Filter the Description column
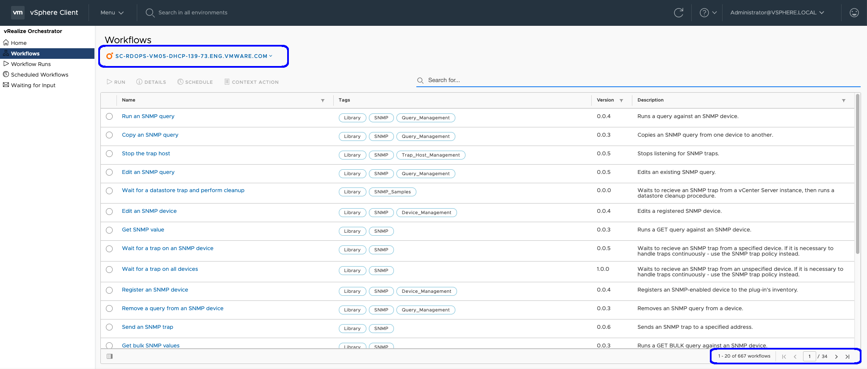The image size is (867, 369). [x=844, y=100]
